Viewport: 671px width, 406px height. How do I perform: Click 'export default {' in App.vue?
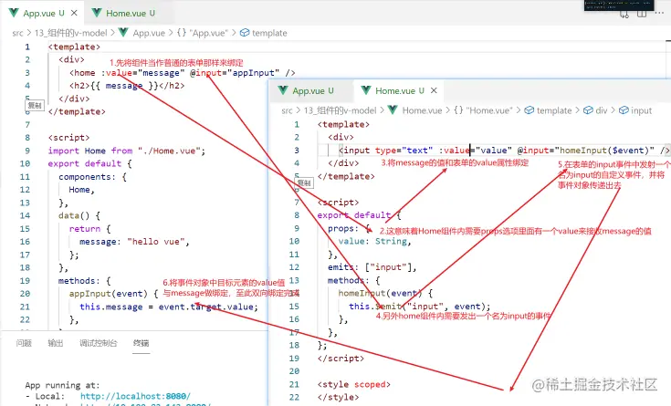89,163
